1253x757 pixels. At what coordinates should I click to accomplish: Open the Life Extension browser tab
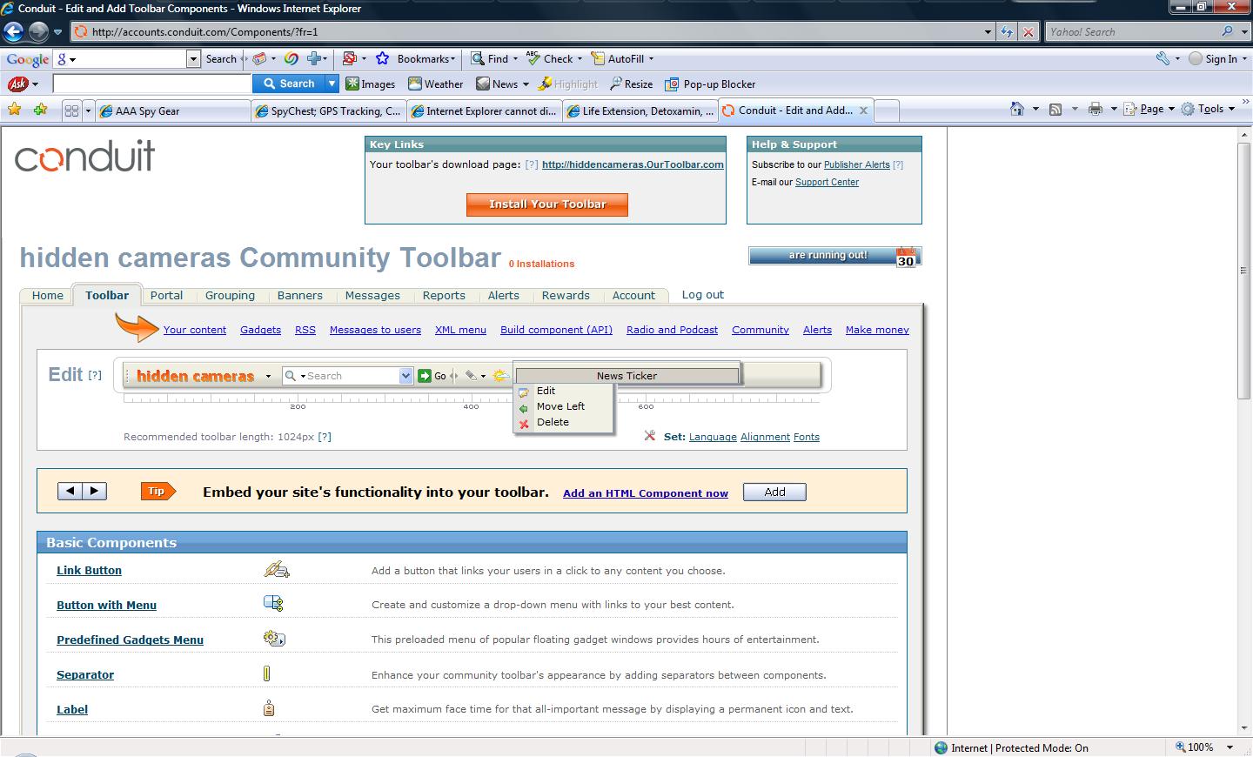click(x=640, y=111)
